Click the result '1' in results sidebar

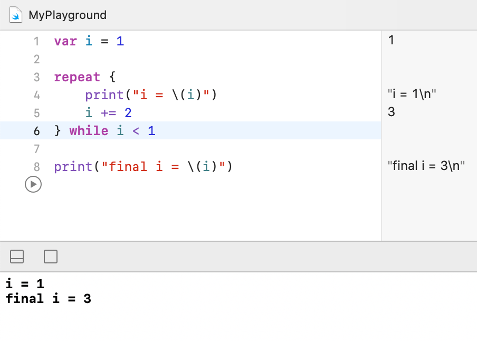tap(391, 40)
